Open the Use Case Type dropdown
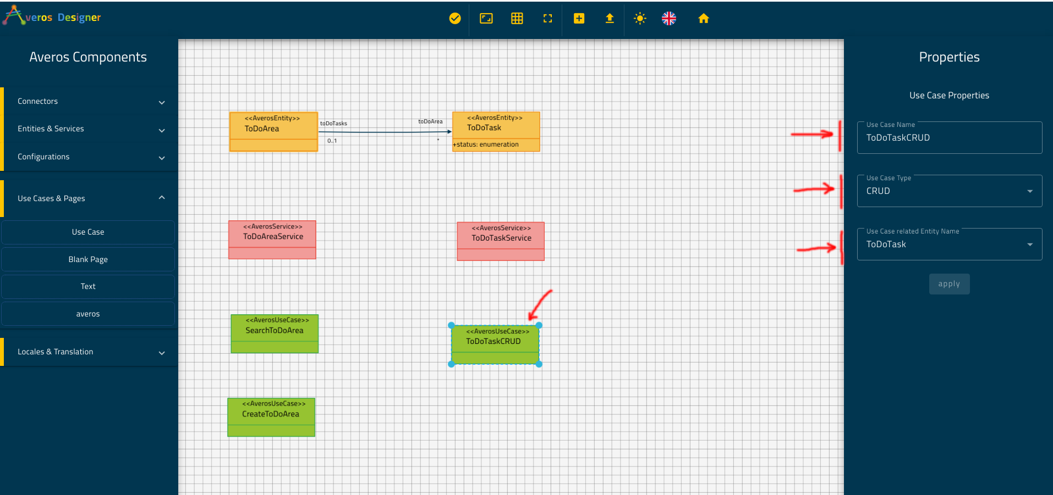The width and height of the screenshot is (1053, 495). [x=950, y=191]
